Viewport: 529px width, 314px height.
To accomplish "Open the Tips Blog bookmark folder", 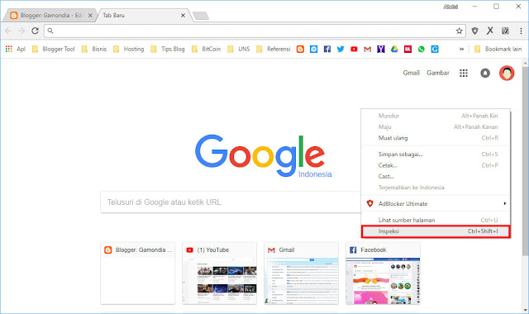I will tap(168, 49).
